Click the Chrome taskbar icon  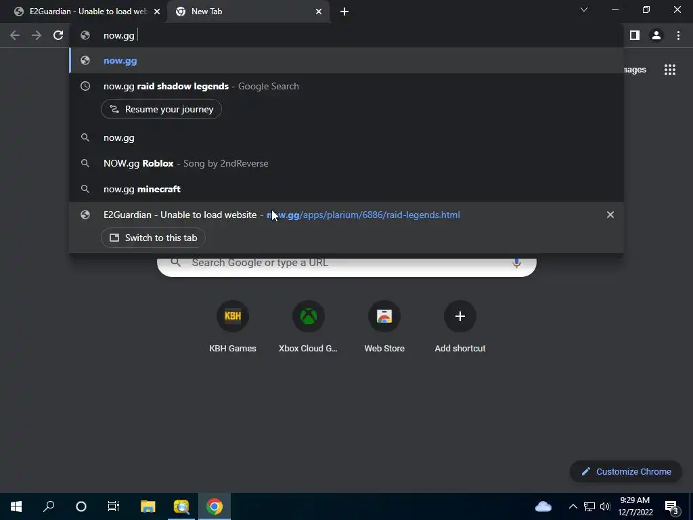(x=215, y=506)
